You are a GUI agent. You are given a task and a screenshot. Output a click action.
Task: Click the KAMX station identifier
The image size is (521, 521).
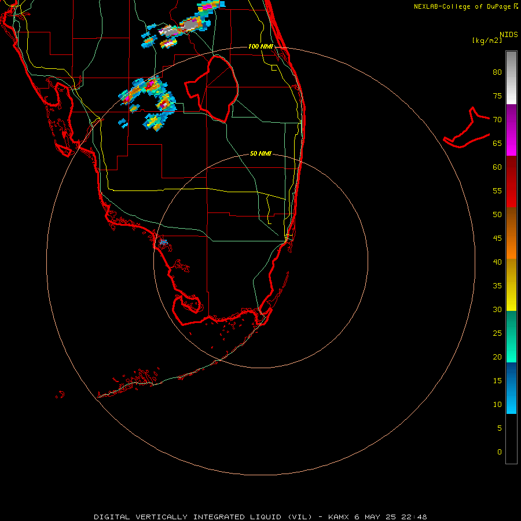[339, 517]
